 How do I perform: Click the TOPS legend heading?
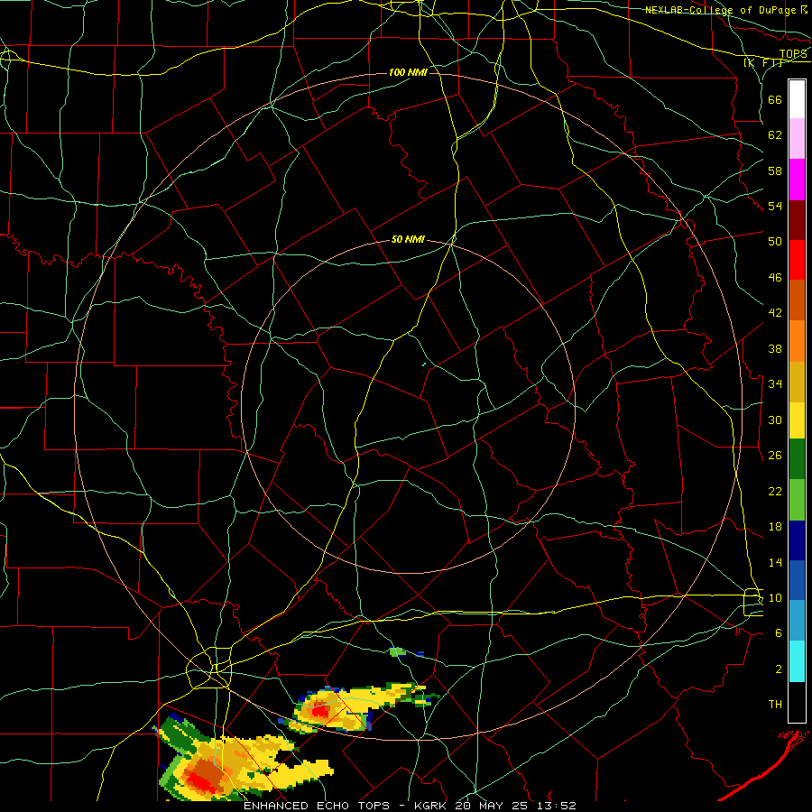tap(793, 54)
